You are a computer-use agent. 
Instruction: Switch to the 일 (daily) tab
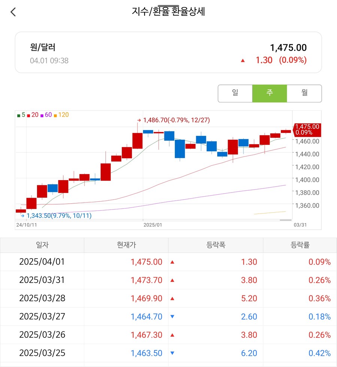235,93
